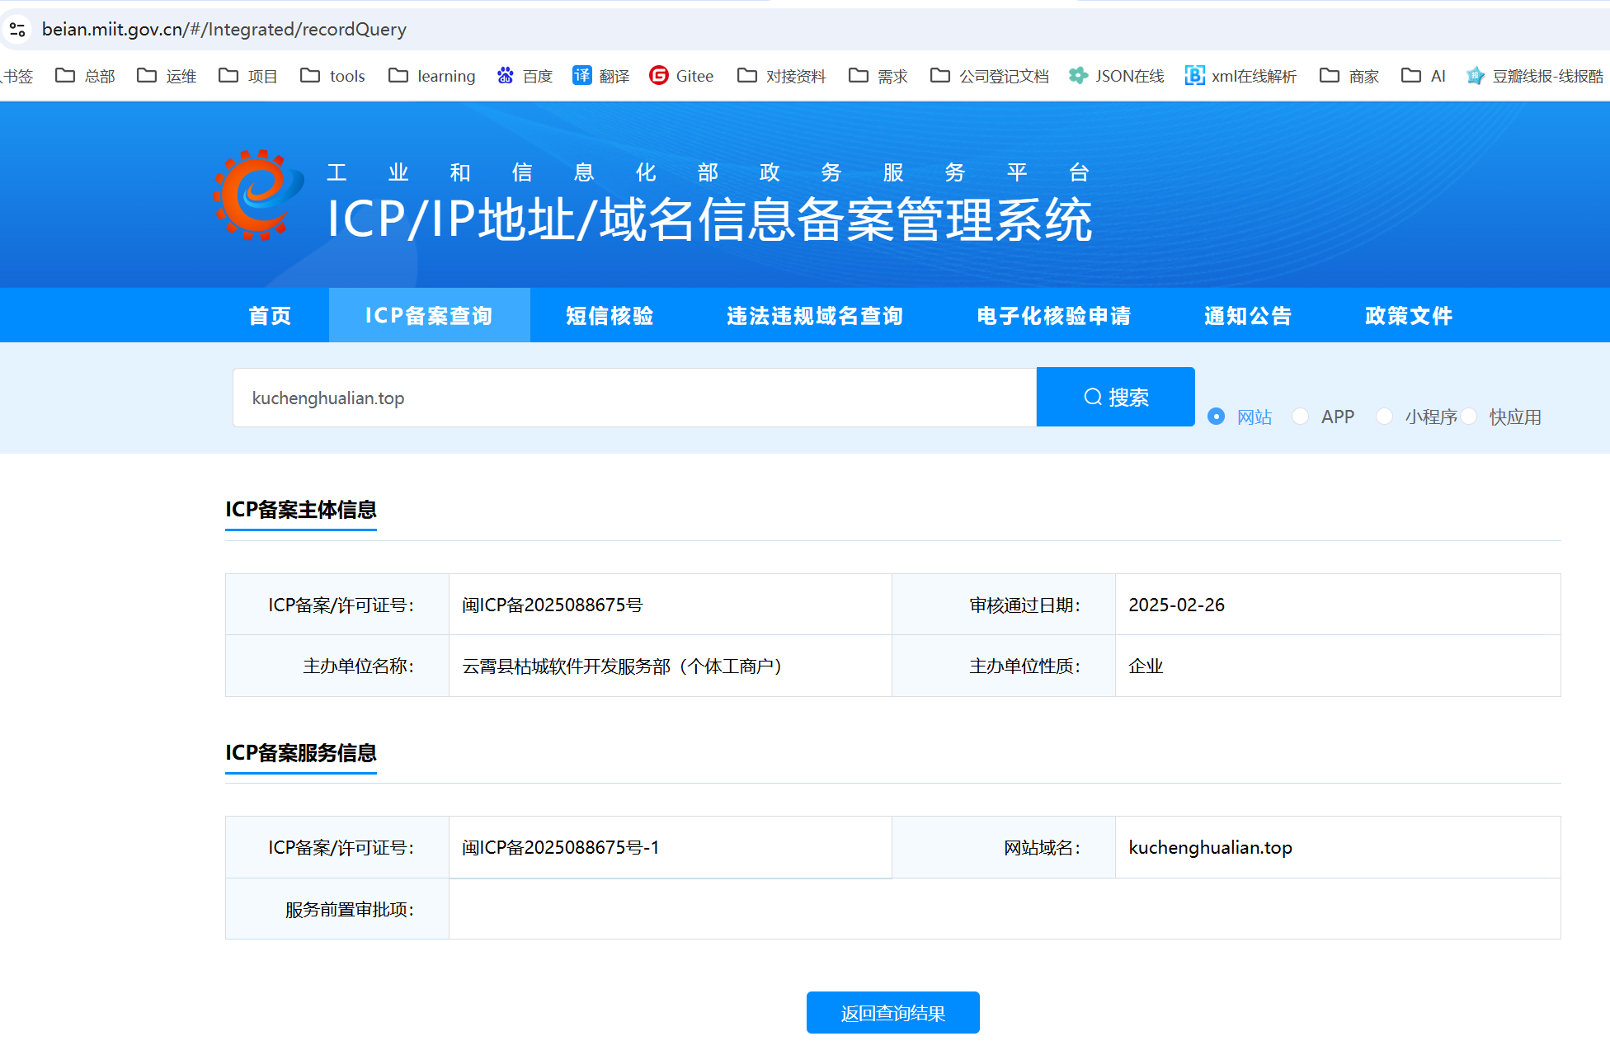Click the MIIT gear logo

[x=257, y=195]
